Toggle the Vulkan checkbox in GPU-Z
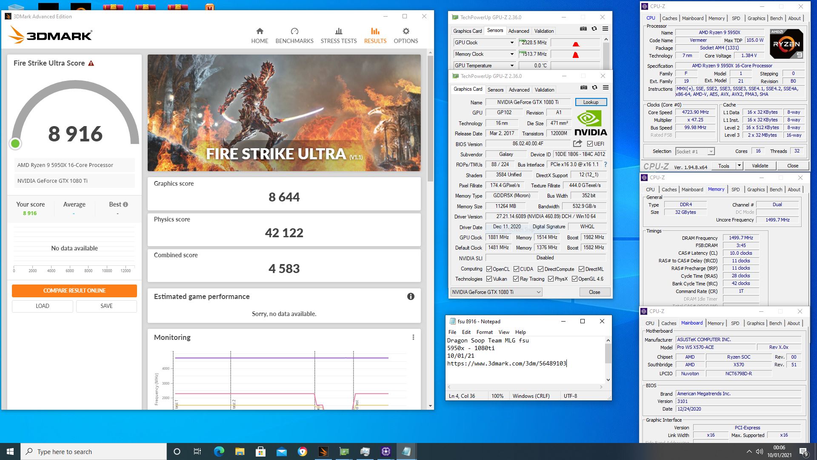This screenshot has width=817, height=460. (x=489, y=279)
